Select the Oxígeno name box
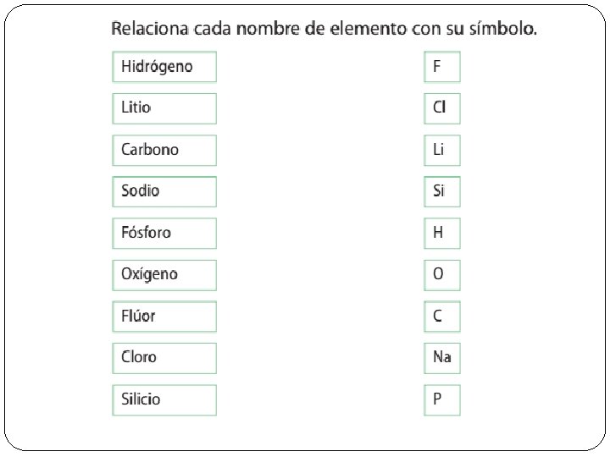 (164, 274)
